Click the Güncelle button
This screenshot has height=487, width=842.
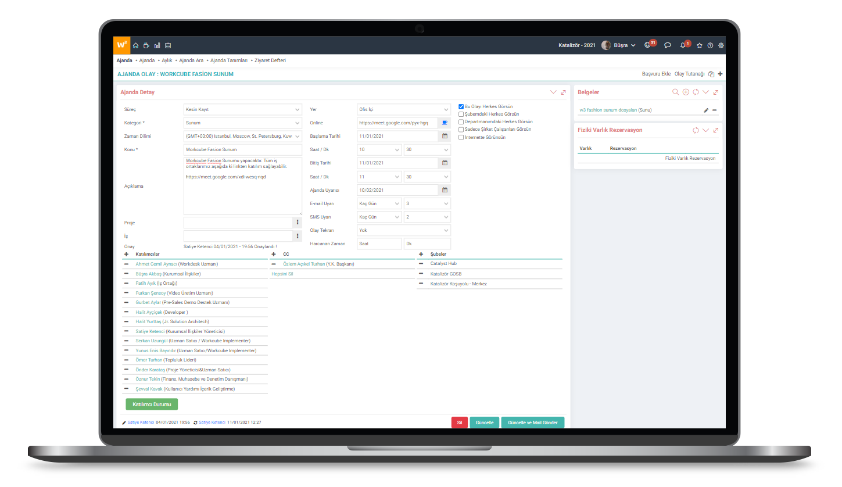point(485,422)
